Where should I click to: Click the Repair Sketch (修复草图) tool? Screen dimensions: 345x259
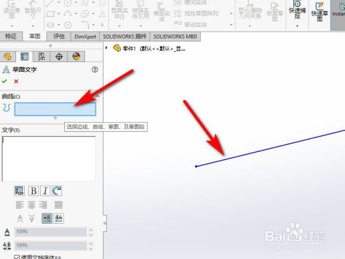tap(275, 12)
